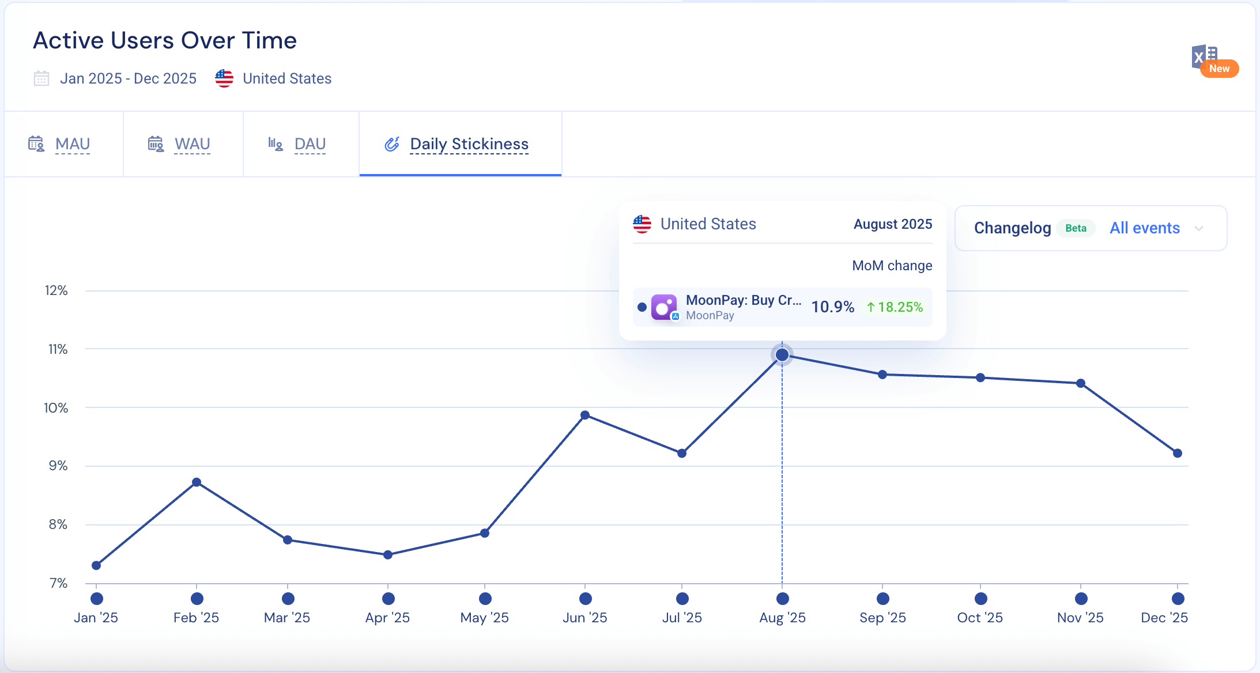The width and height of the screenshot is (1260, 673).
Task: Switch to the MAU tab
Action: pos(73,143)
